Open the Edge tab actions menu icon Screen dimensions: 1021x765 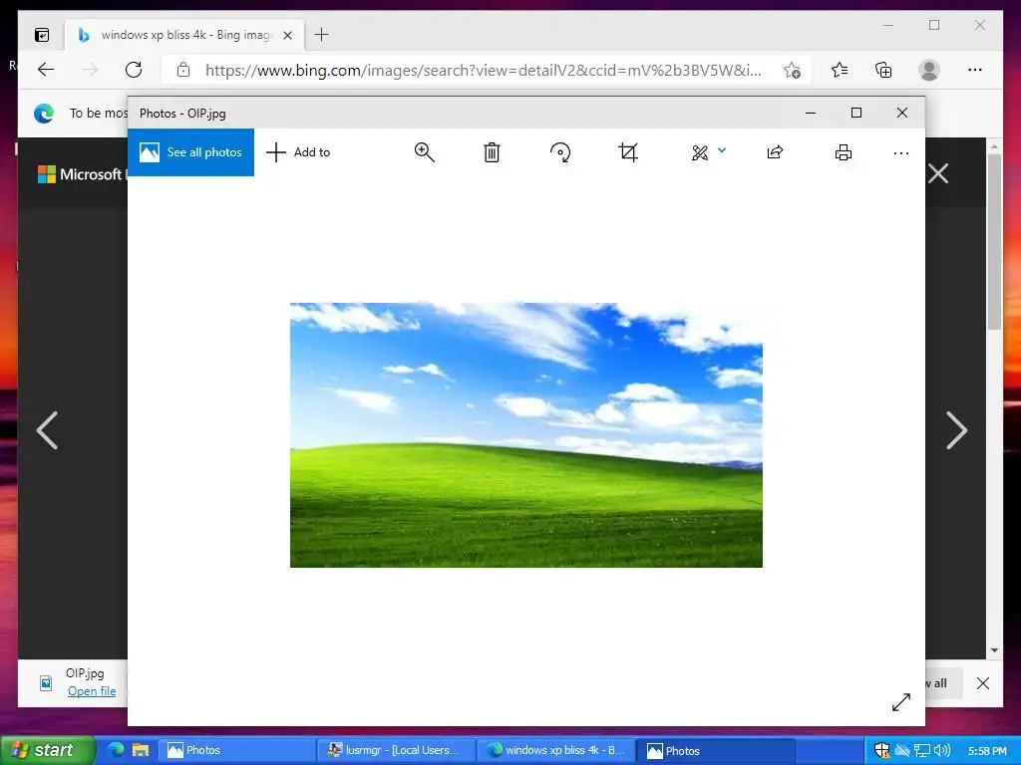42,35
